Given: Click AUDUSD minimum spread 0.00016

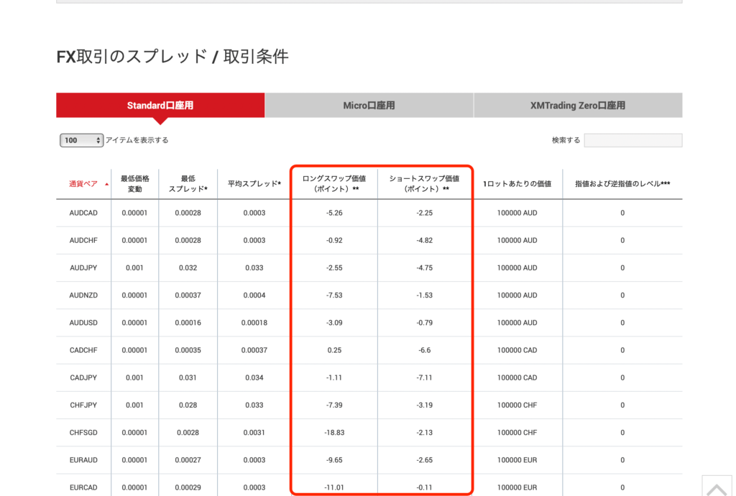Looking at the screenshot, I should [x=188, y=322].
